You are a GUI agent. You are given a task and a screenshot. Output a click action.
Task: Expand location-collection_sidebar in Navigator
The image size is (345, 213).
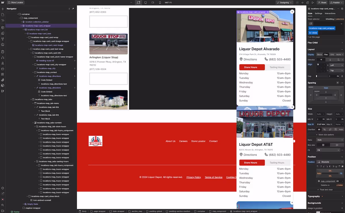[21, 22]
